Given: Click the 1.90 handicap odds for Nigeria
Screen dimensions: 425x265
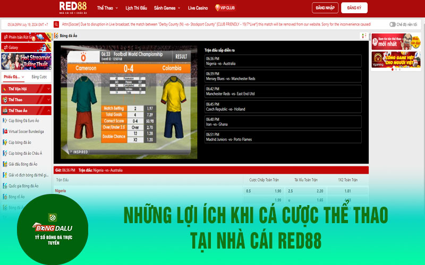Looking at the screenshot, I should tap(278, 191).
